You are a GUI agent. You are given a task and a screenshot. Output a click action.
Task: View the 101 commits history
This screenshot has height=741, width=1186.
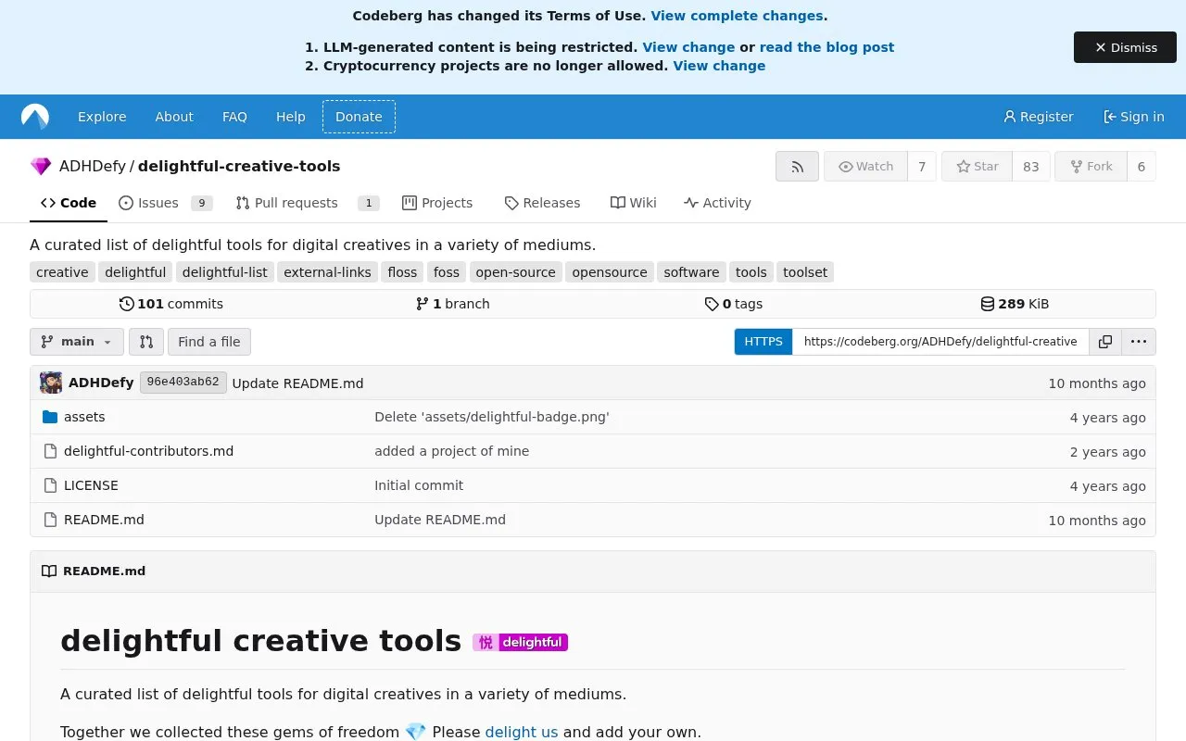171,304
